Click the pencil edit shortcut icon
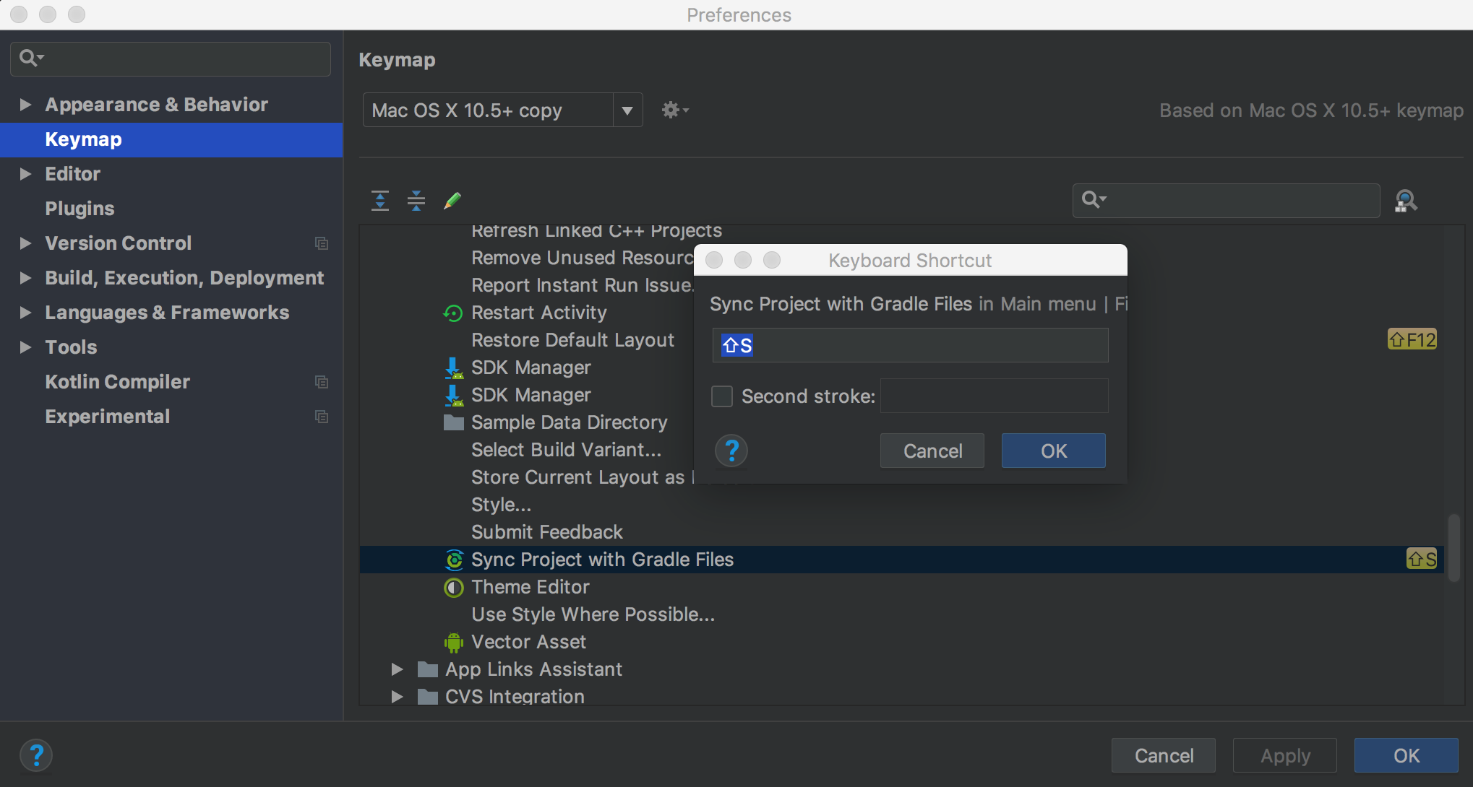The width and height of the screenshot is (1473, 787). pos(452,201)
